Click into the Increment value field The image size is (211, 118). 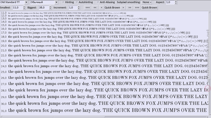[x=73, y=8]
